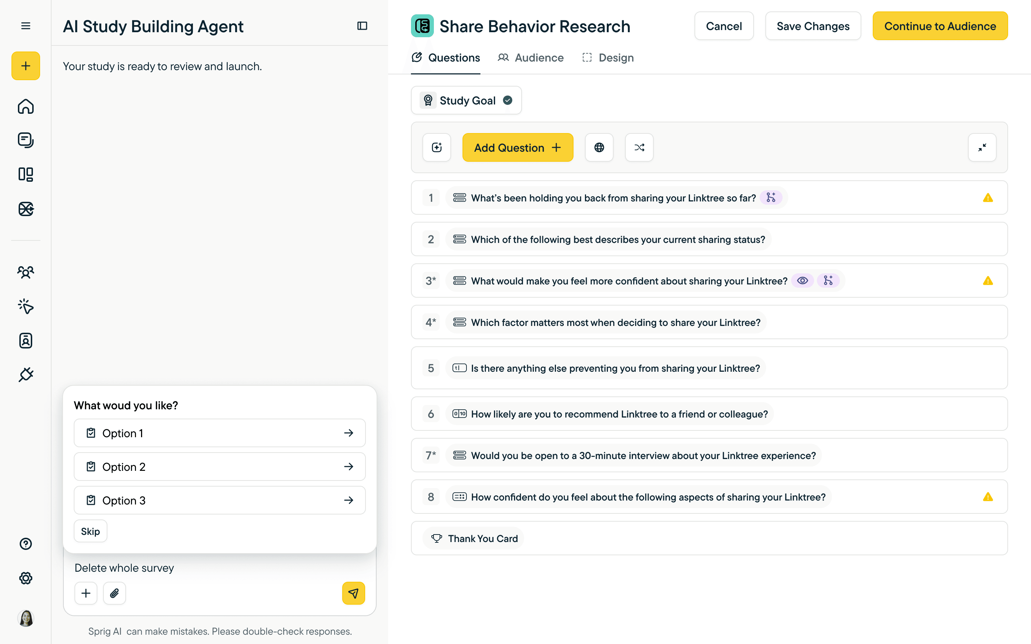Expand question 6 about recommending Linktree
The height and width of the screenshot is (644, 1031).
709,414
